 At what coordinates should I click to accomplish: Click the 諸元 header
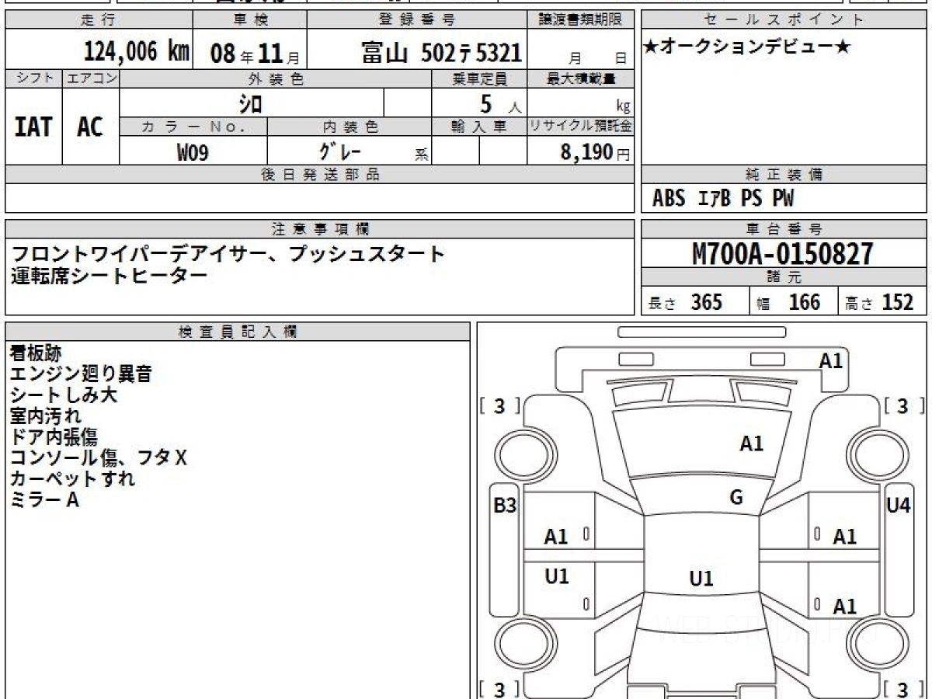(784, 277)
